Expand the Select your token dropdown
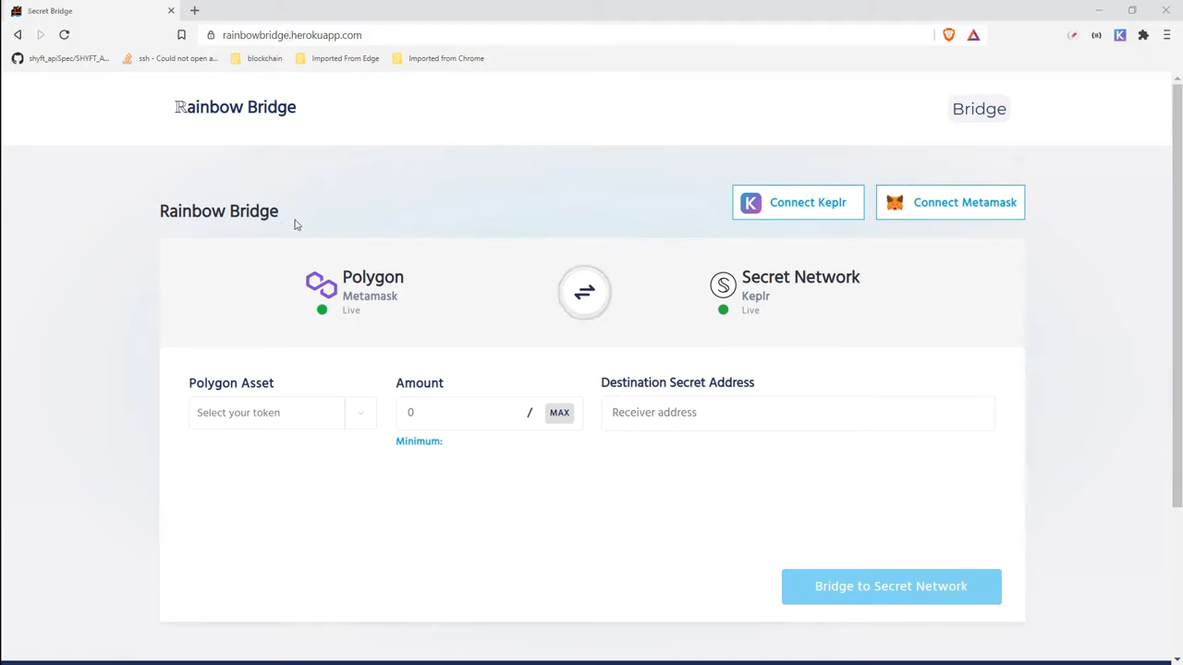Viewport: 1183px width, 665px height. [282, 413]
